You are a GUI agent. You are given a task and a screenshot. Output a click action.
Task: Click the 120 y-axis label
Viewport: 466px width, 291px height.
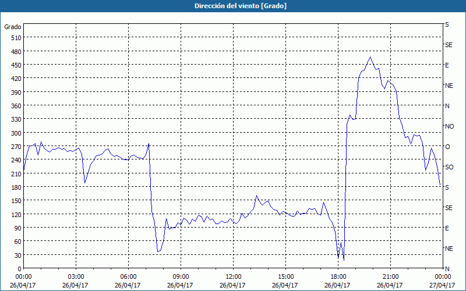click(x=16, y=214)
